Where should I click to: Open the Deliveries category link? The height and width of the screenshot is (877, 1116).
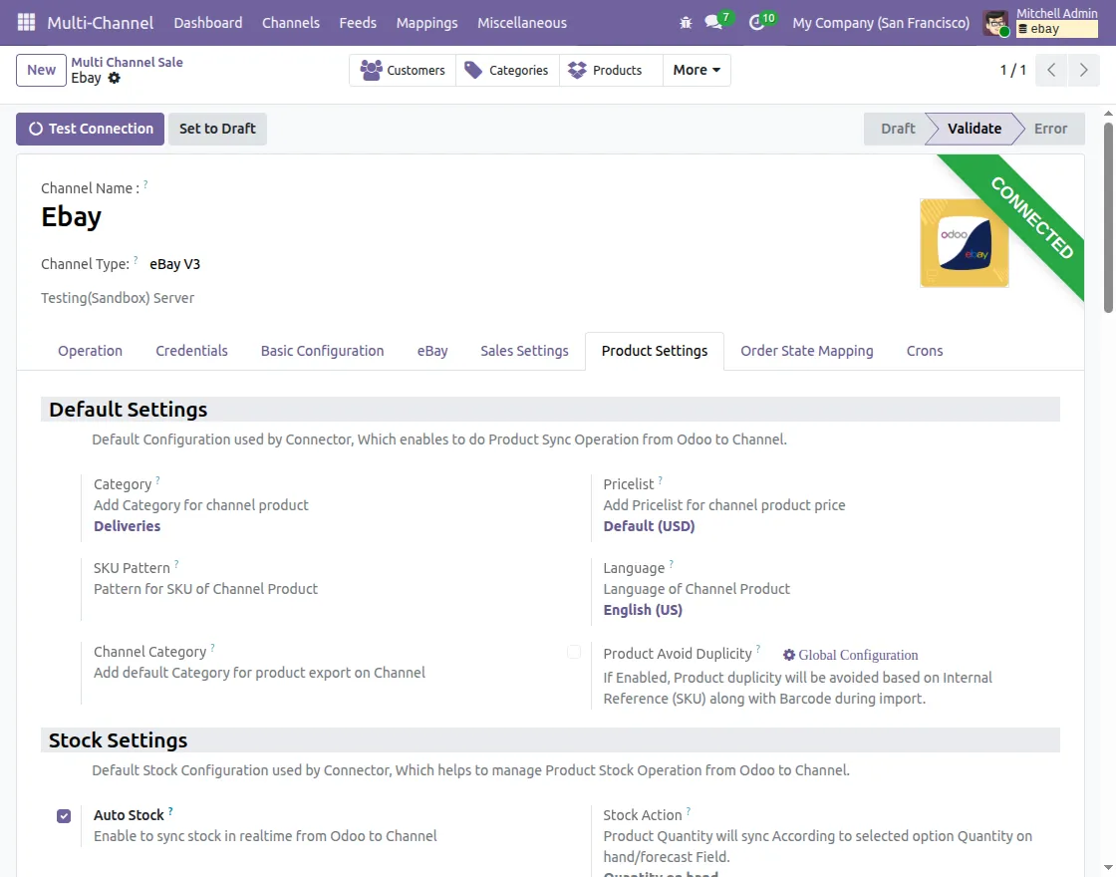[x=127, y=526]
